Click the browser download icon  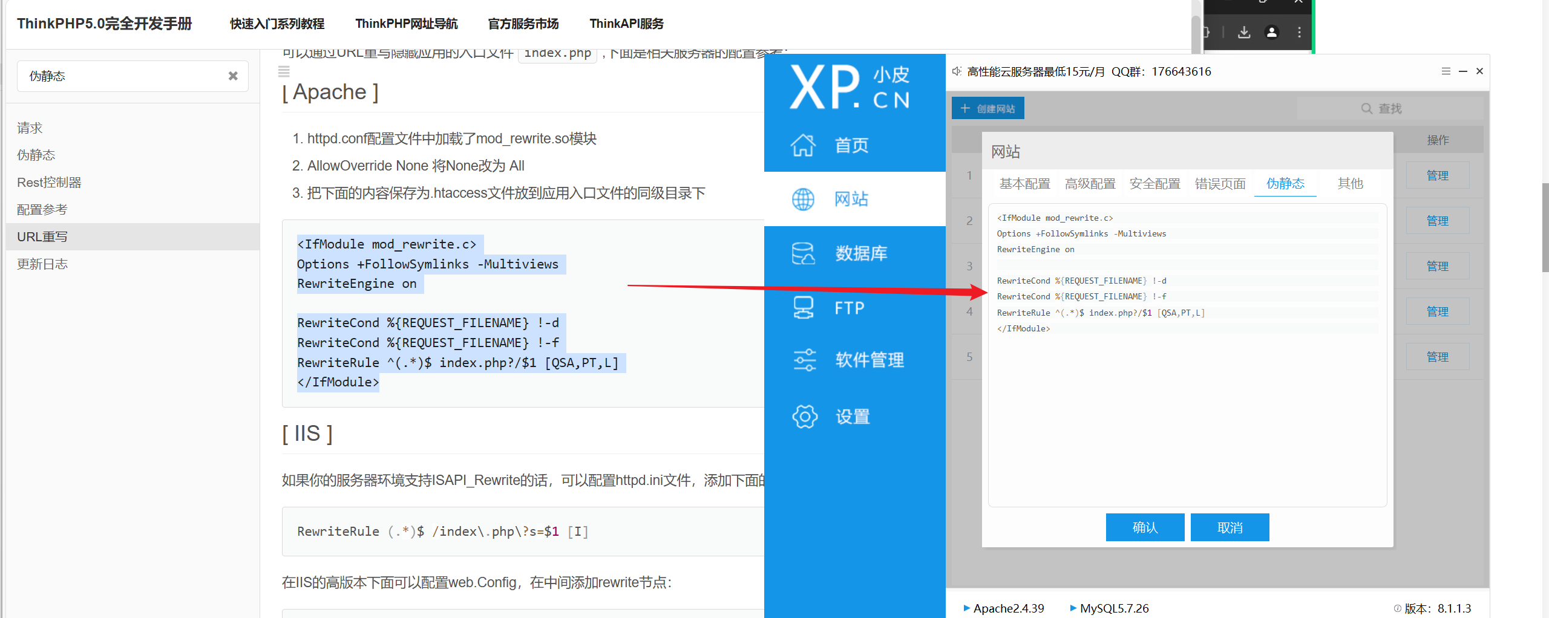pos(1244,32)
